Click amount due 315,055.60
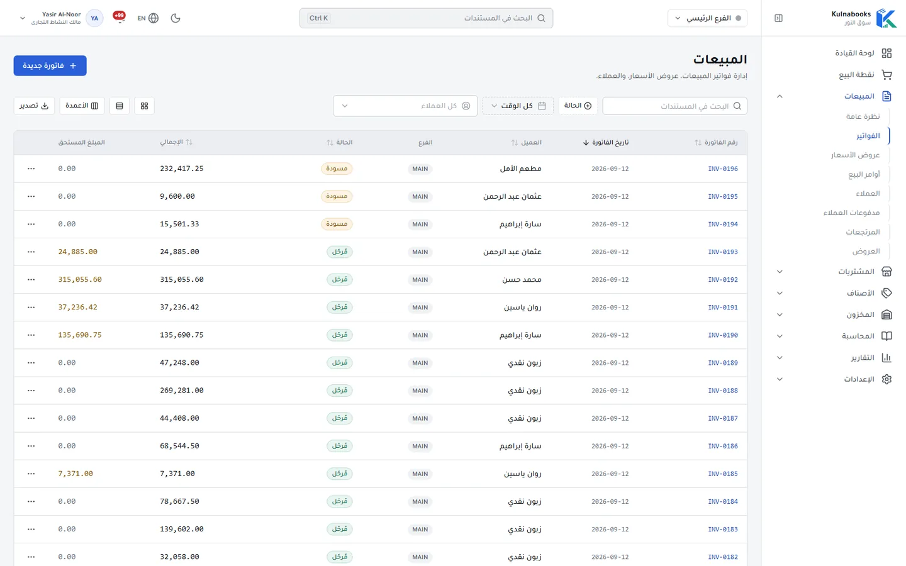Screen dimensions: 906x566 pos(80,280)
